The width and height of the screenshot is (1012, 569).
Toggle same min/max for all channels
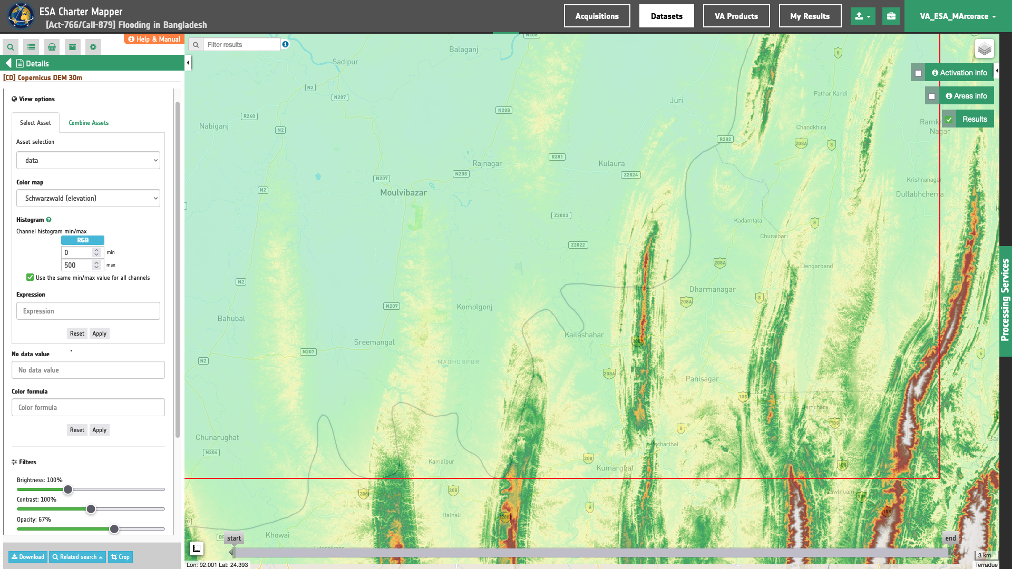[30, 278]
